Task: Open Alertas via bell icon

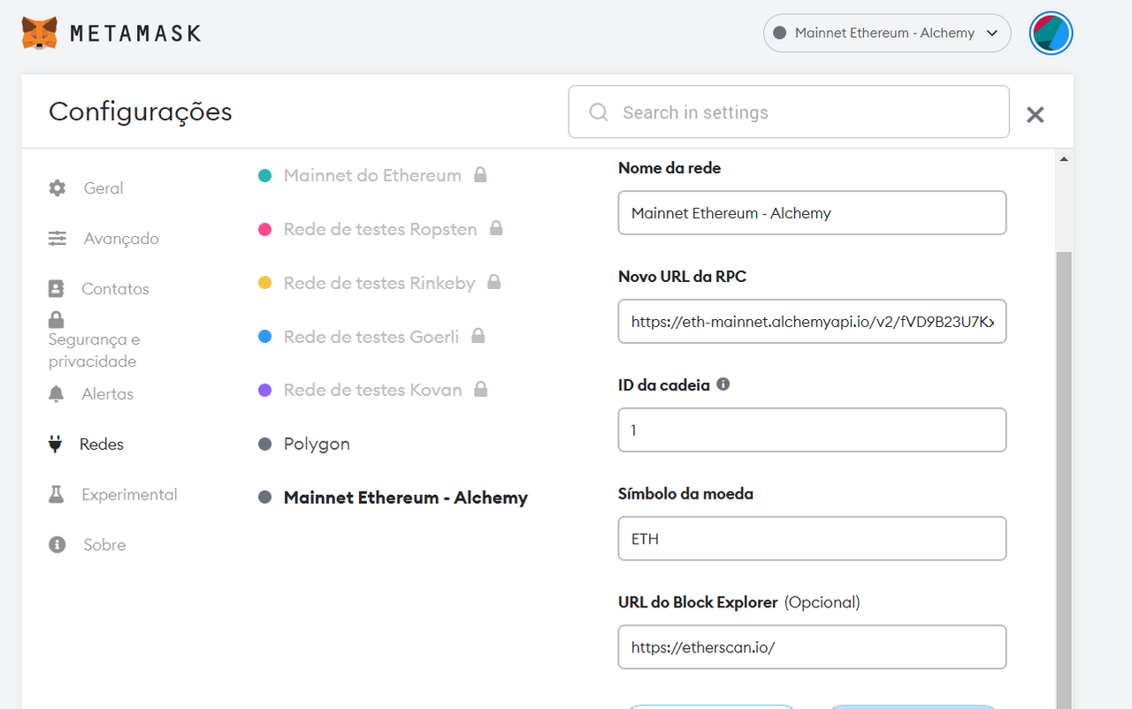Action: coord(56,393)
